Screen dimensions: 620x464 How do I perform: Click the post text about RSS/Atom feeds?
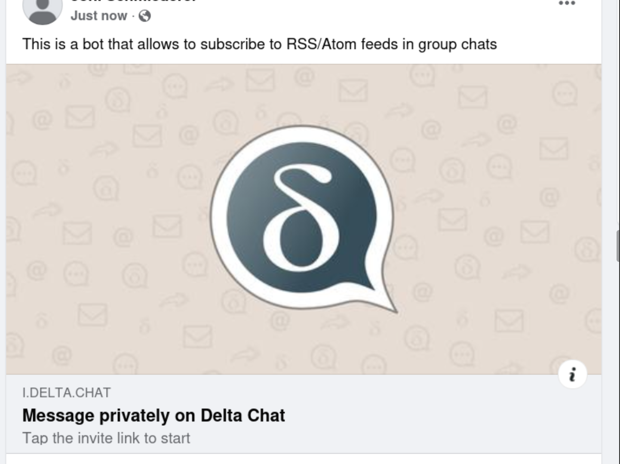click(259, 44)
